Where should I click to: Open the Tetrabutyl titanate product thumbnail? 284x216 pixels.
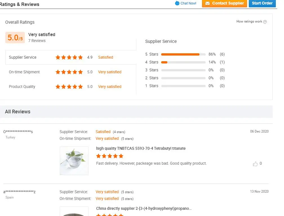[74, 161]
